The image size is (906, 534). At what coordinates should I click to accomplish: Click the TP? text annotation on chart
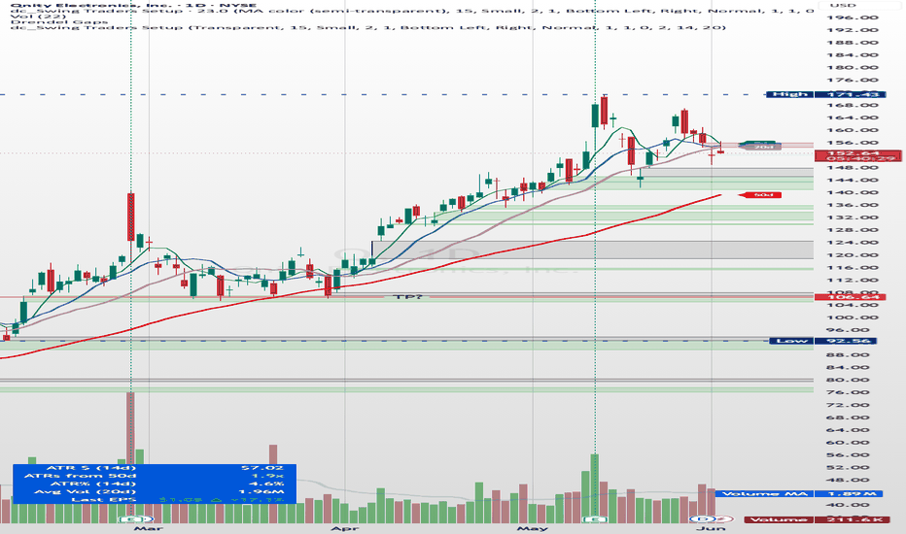coord(408,297)
